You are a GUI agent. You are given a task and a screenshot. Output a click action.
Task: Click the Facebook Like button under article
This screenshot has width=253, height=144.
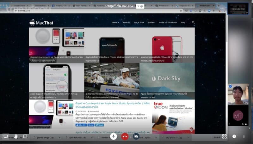(x=81, y=125)
